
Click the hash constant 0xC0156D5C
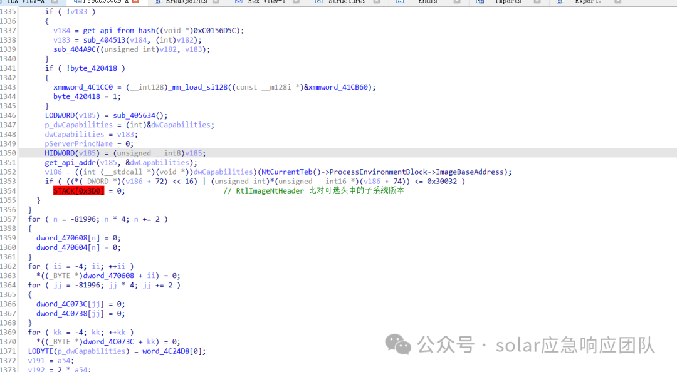(x=216, y=31)
